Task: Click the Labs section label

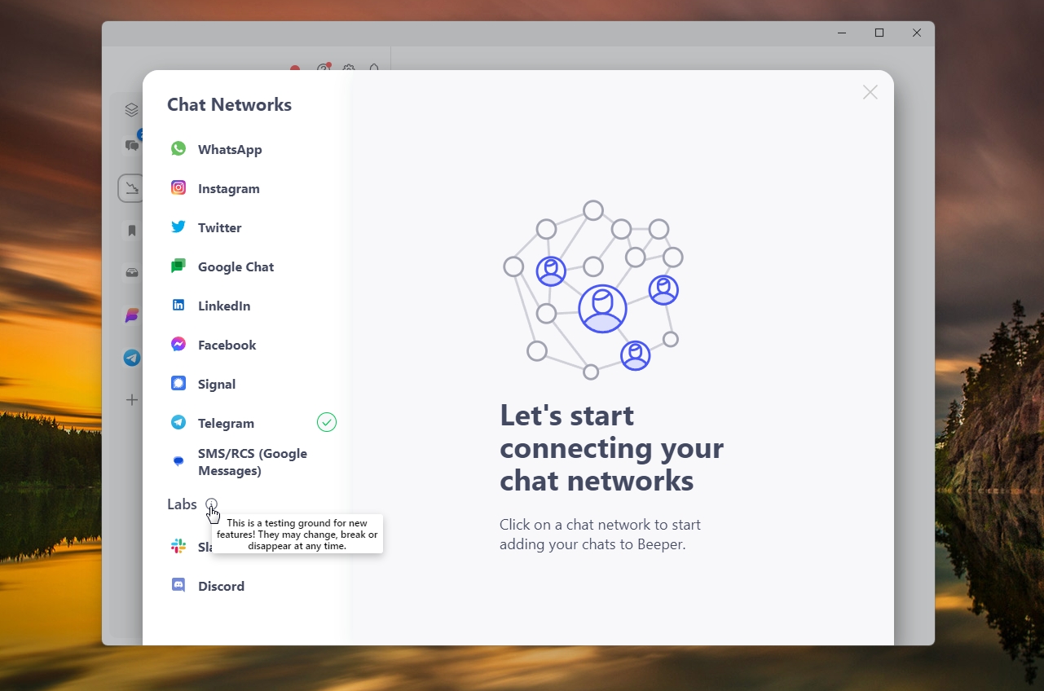Action: click(x=182, y=504)
